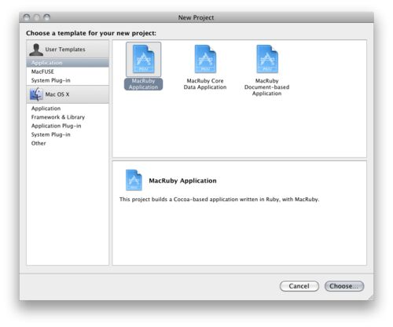Click the bold MacRuby Application description title

click(182, 181)
